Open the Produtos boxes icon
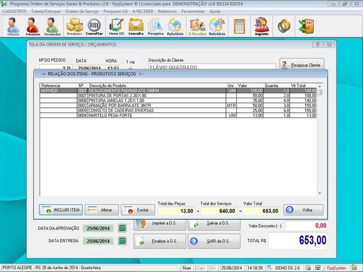The width and height of the screenshot is (363, 272). click(74, 27)
